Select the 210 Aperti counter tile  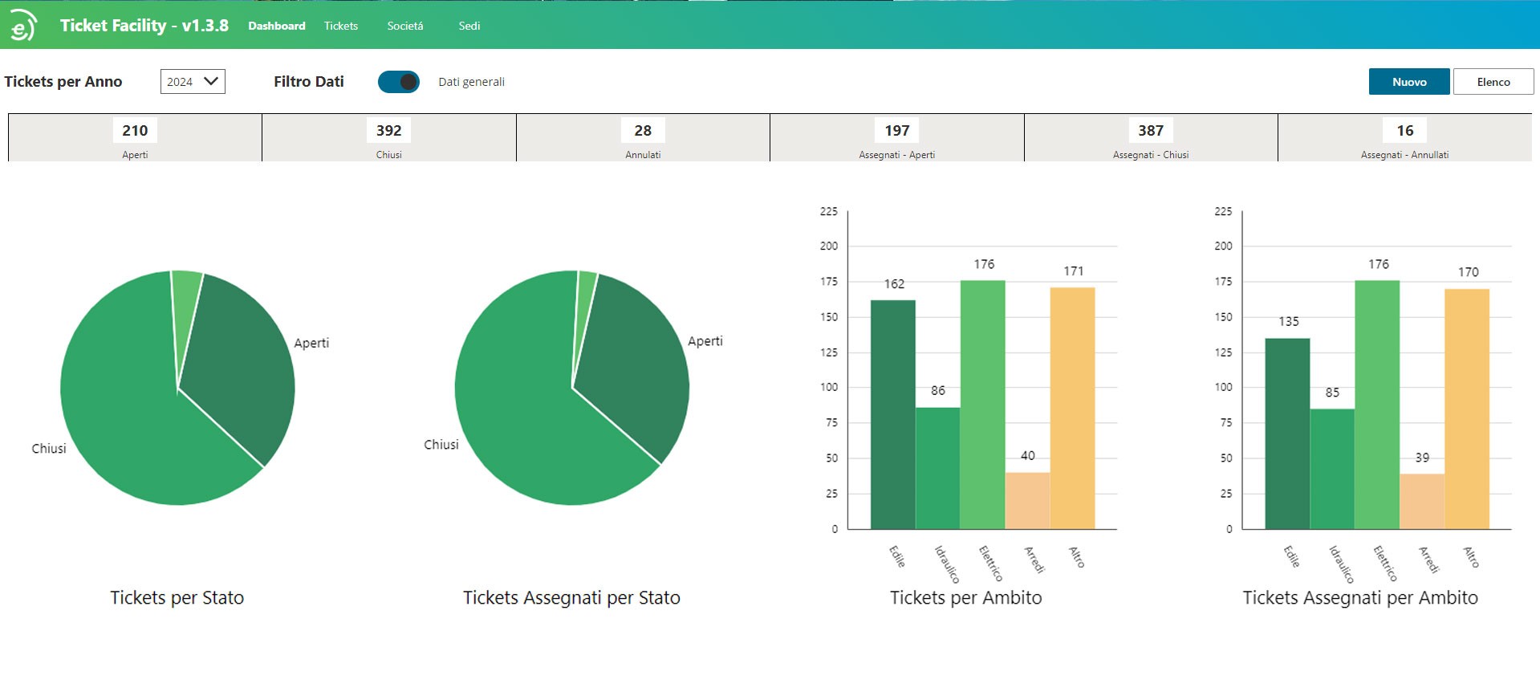135,138
